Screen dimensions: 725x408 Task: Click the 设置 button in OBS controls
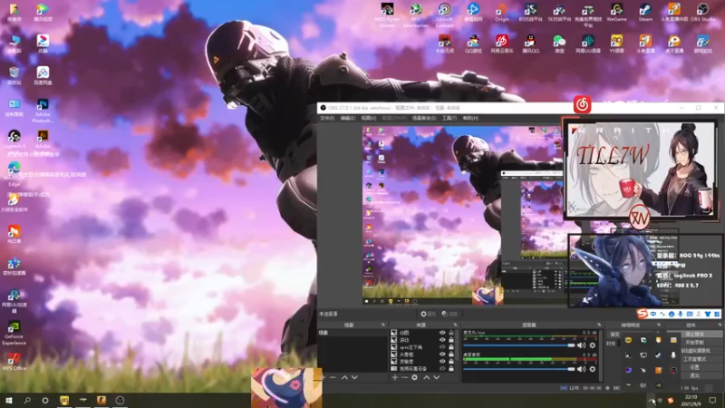694,367
